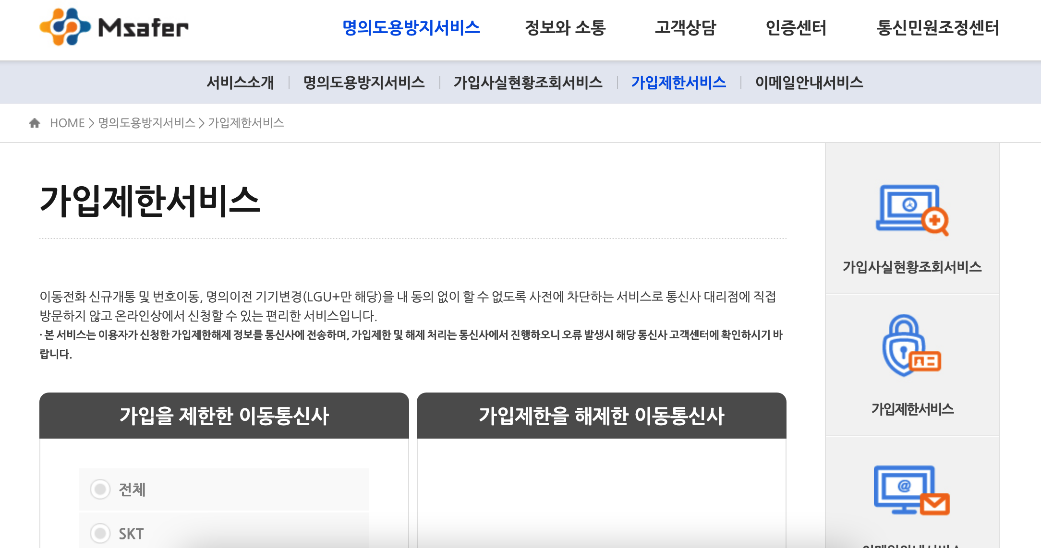
Task: Select the SKT radio button
Action: pyautogui.click(x=100, y=533)
